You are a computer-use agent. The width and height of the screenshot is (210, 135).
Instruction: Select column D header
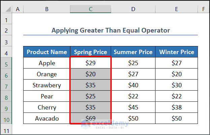pos(133,9)
